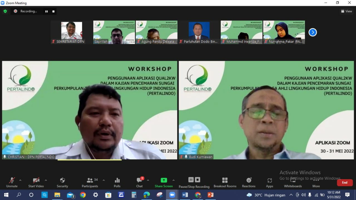Expand audio options arrow beside Unmute
Image resolution: width=356 pixels, height=200 pixels.
[20, 180]
